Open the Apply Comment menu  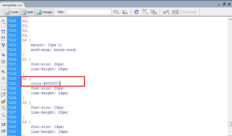pos(3,88)
